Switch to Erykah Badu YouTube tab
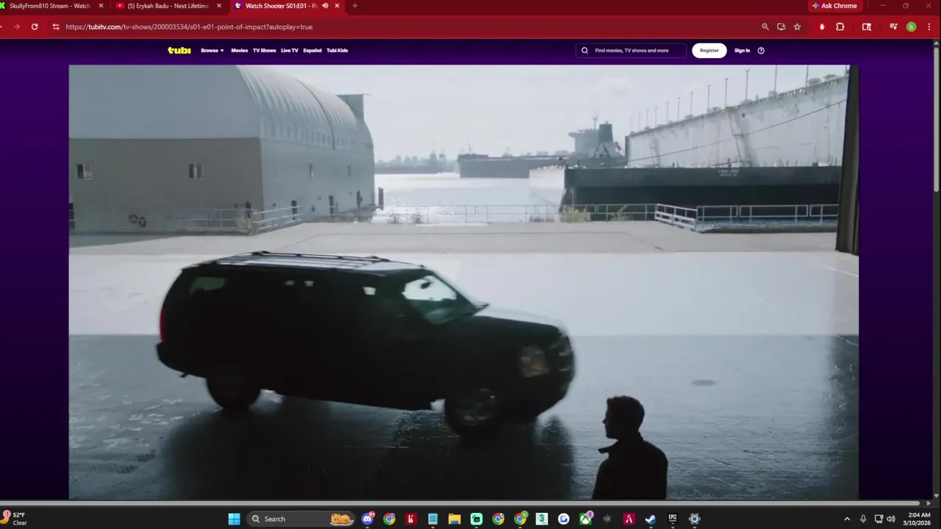Screen dimensions: 941x529 [x=168, y=6]
